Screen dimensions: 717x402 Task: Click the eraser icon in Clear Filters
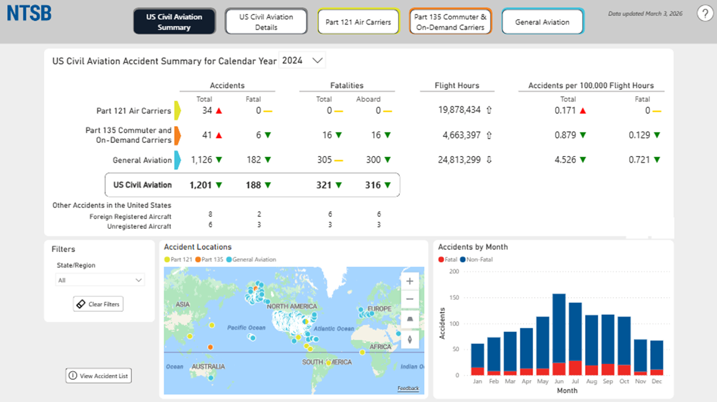81,304
